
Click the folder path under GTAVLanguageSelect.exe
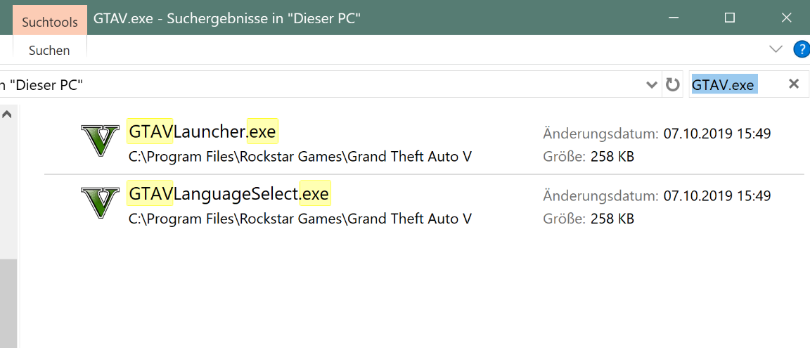click(300, 219)
